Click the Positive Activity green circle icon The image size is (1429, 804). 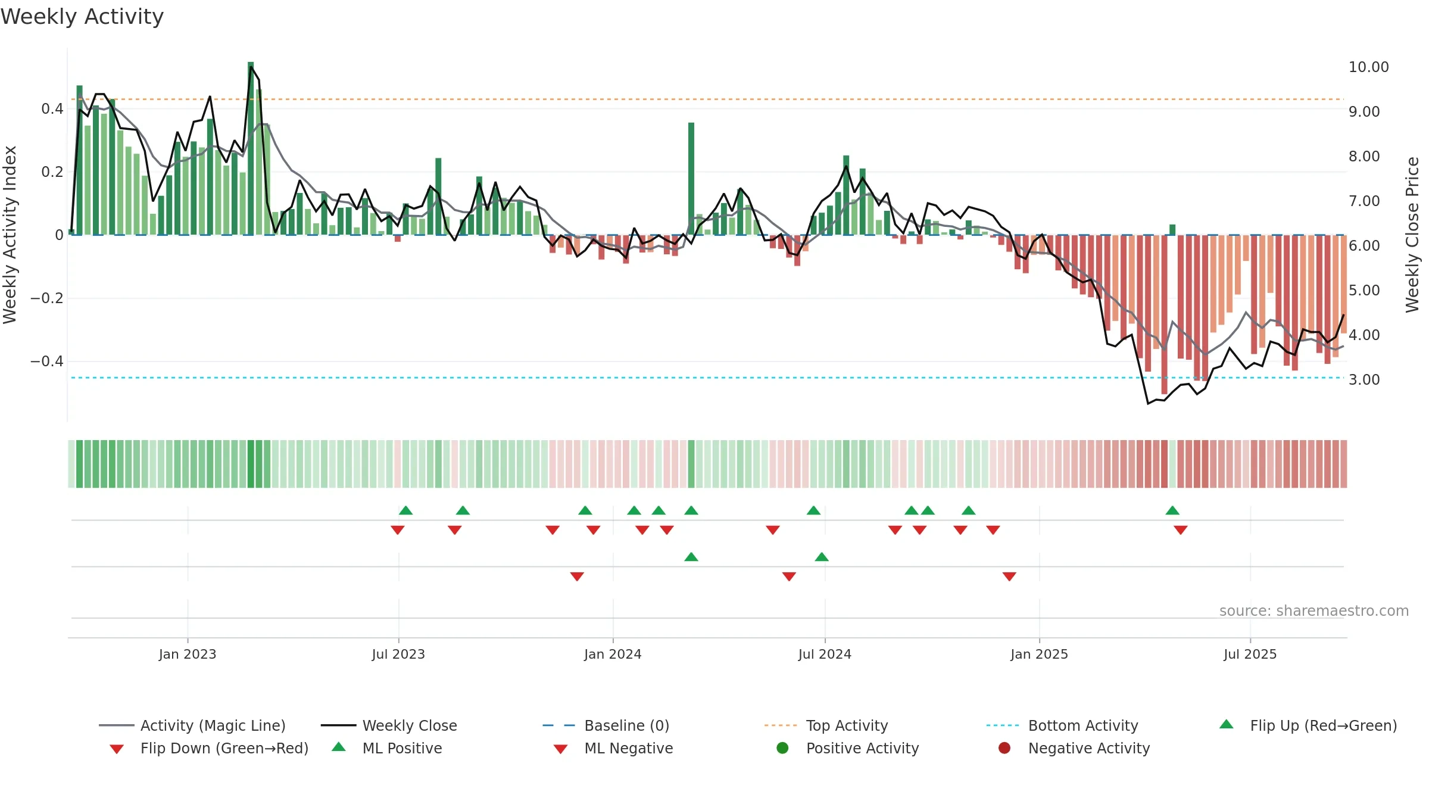coord(783,748)
